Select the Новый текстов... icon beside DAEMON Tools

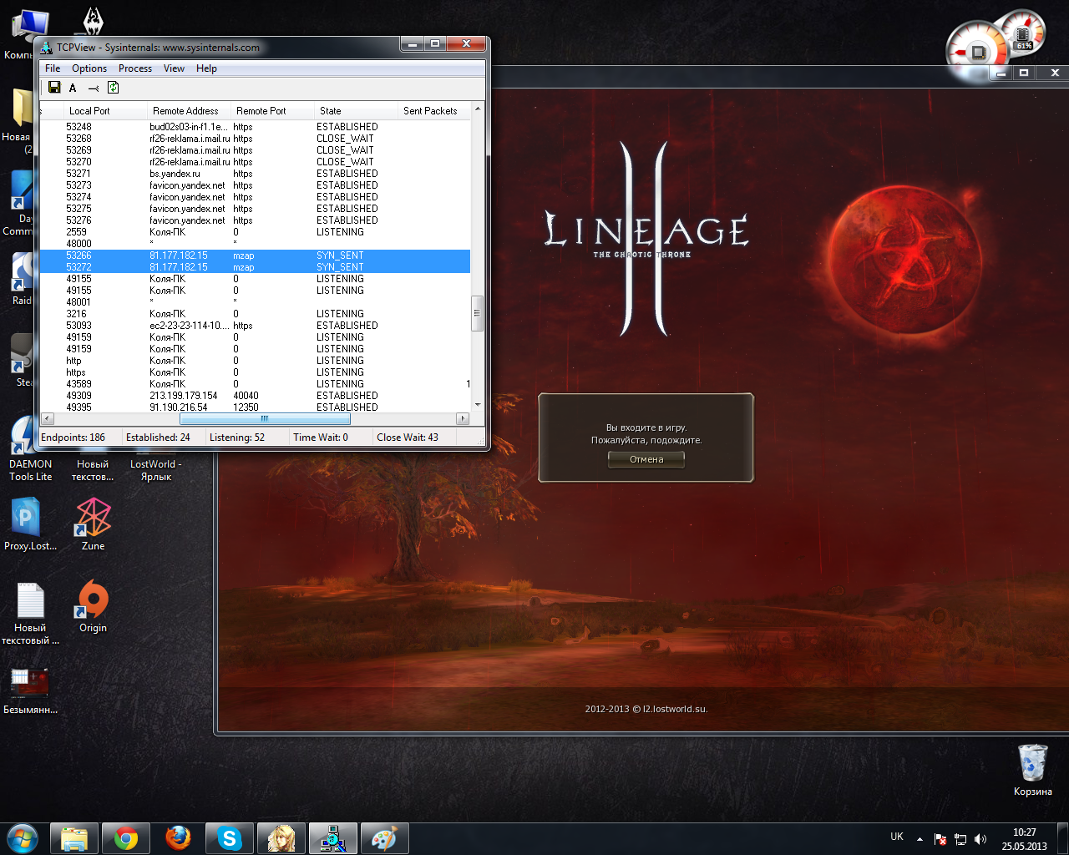(93, 470)
